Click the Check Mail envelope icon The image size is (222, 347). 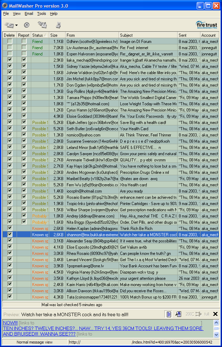click(9, 25)
